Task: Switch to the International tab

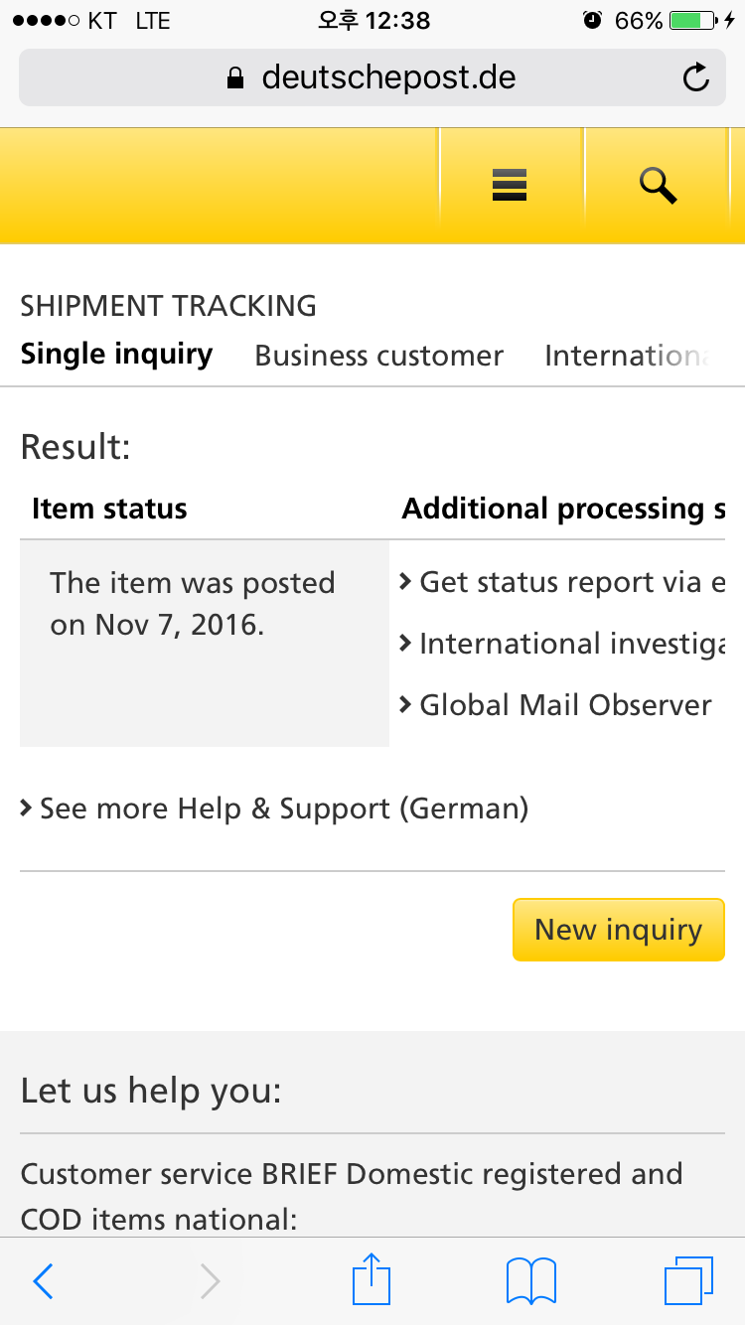Action: coord(628,356)
